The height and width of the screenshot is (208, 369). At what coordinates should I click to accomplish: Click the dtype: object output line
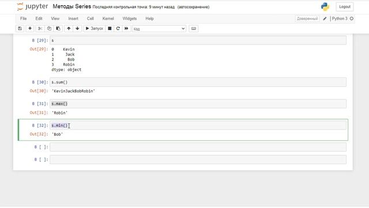66,70
